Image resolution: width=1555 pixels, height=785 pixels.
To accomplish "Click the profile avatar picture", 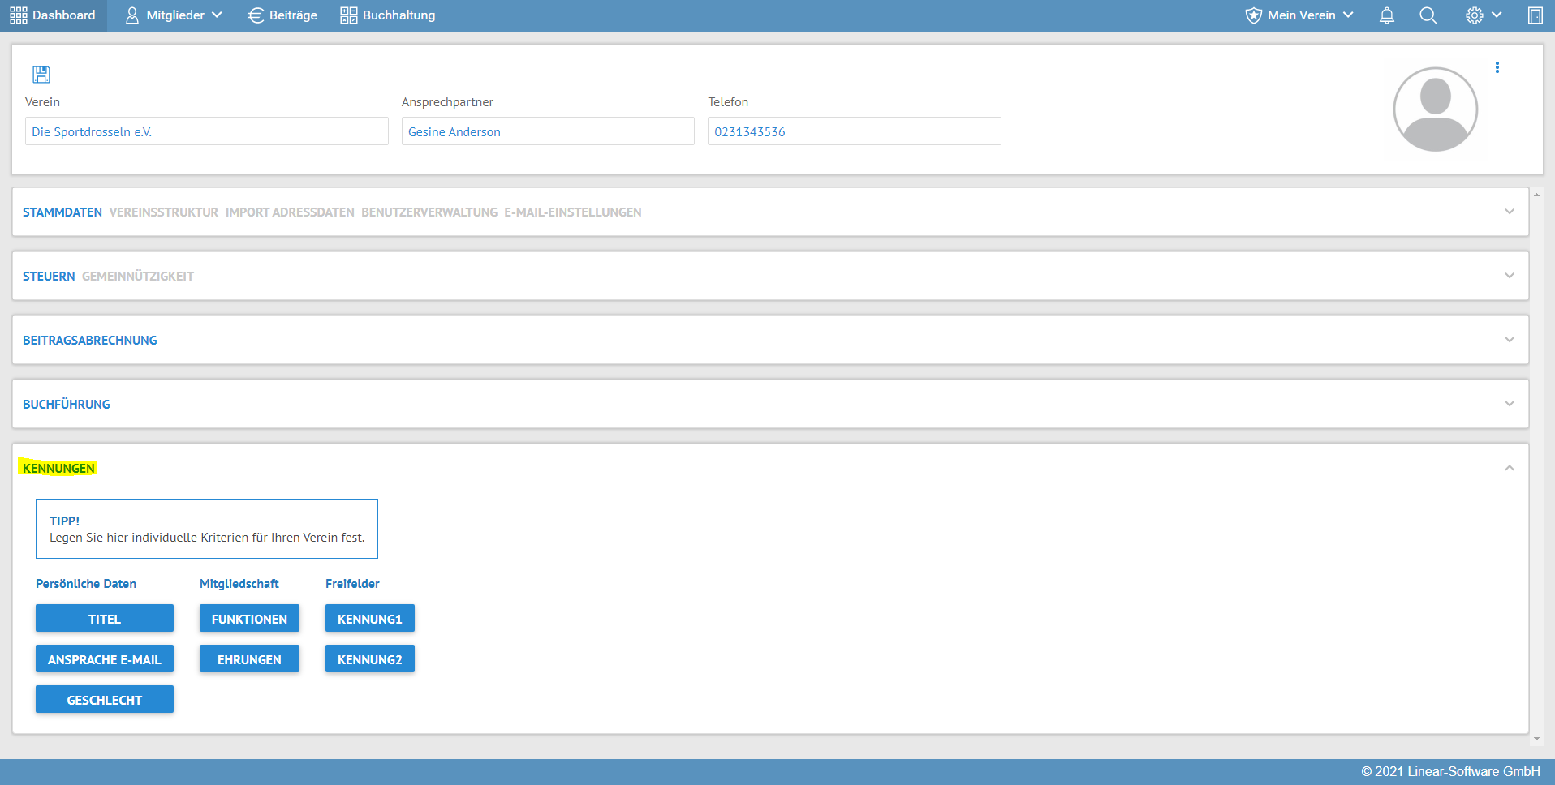I will click(x=1436, y=109).
